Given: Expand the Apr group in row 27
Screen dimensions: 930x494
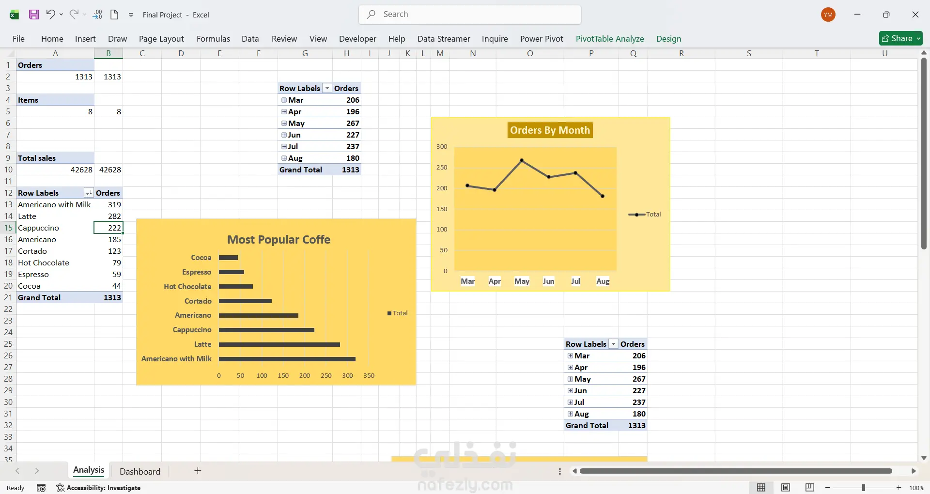Looking at the screenshot, I should 570,368.
